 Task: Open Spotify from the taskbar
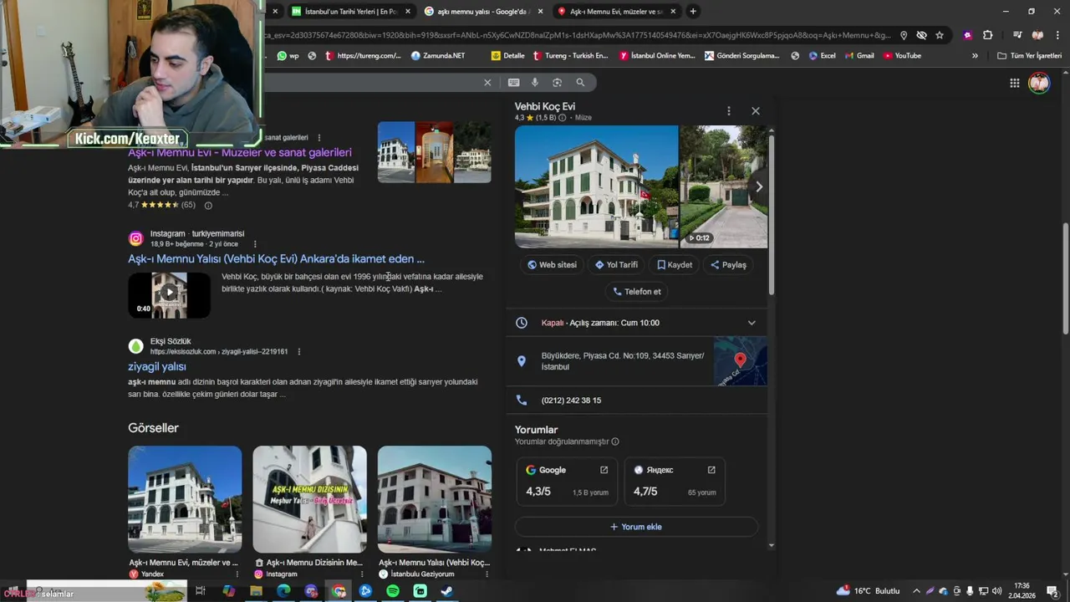click(x=393, y=591)
